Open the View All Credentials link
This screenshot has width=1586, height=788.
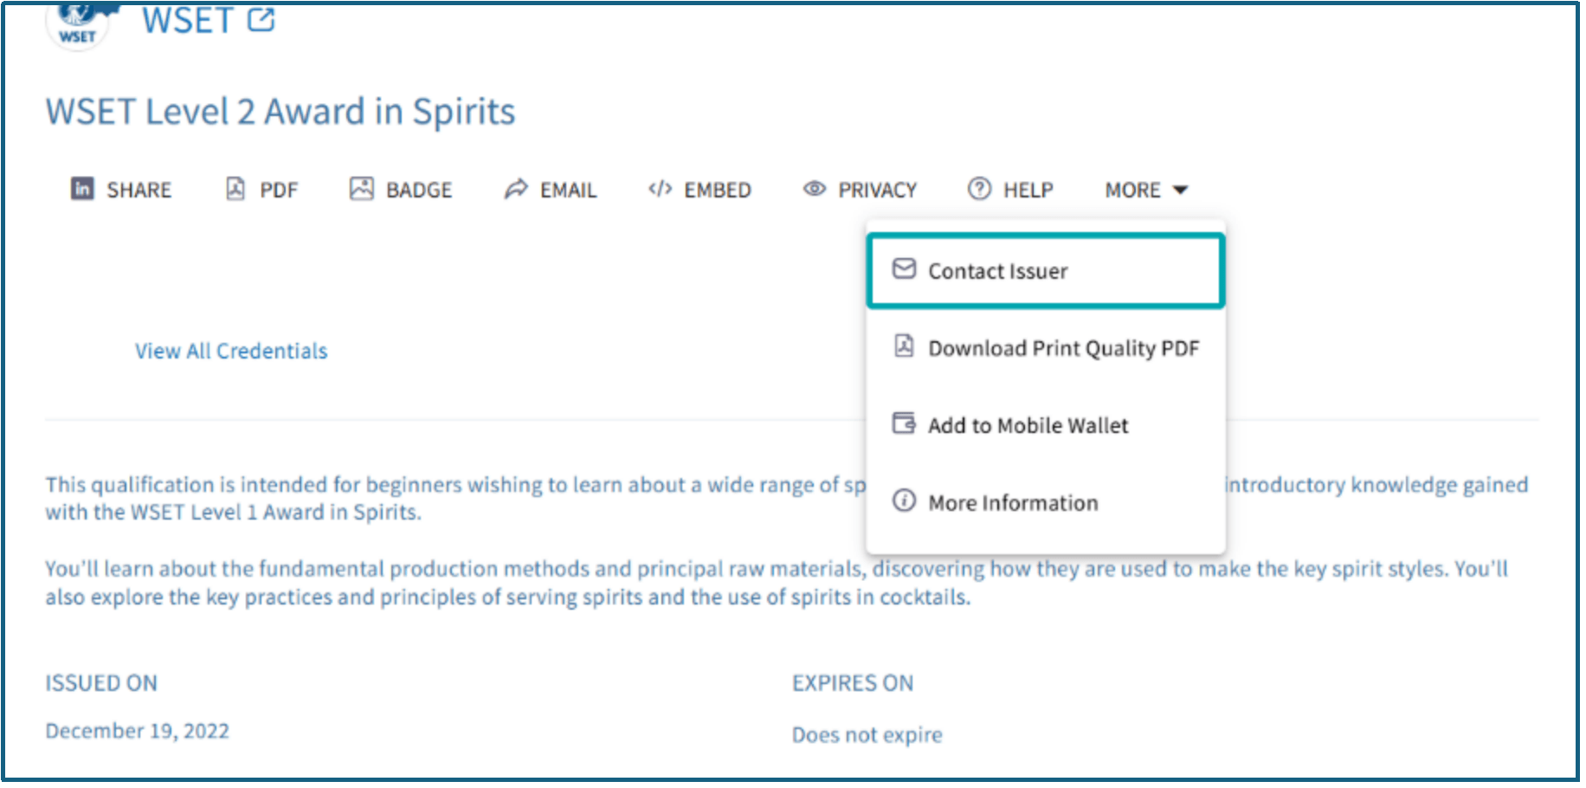(231, 351)
